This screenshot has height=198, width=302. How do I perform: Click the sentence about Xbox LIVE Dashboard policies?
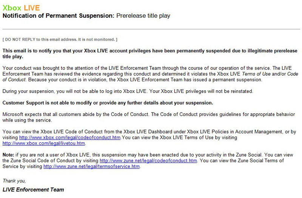[143, 132]
